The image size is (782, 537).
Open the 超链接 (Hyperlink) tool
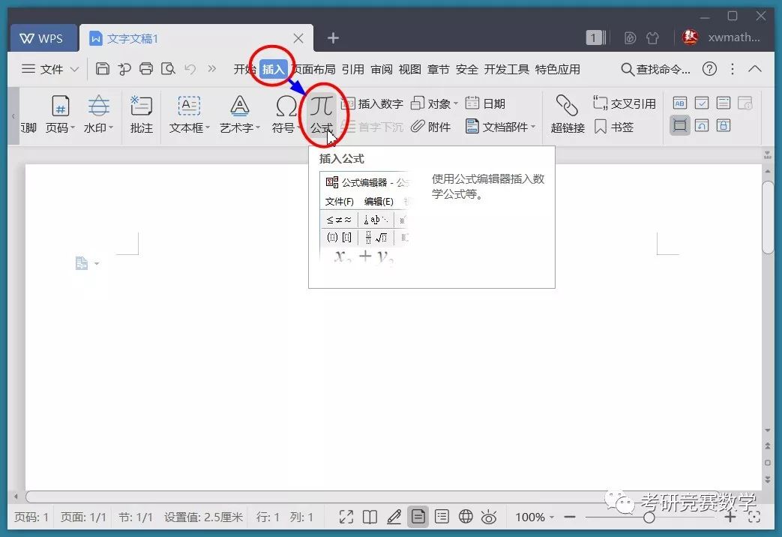click(x=567, y=112)
